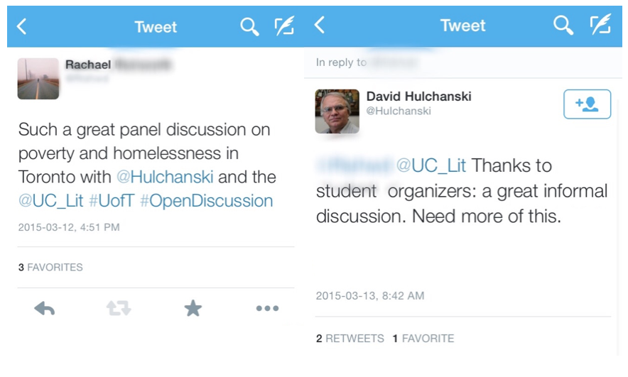Open @Hulchanski mention in Rachael's tweet
This screenshot has height=377, width=628.
pos(165,177)
